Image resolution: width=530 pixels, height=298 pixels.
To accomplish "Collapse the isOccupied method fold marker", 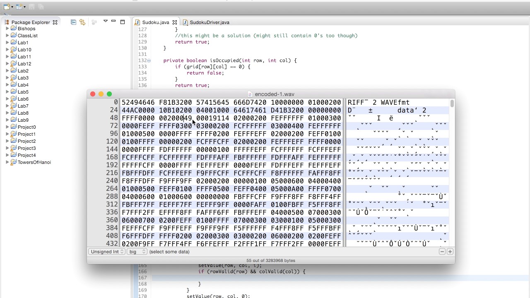I will coord(149,61).
